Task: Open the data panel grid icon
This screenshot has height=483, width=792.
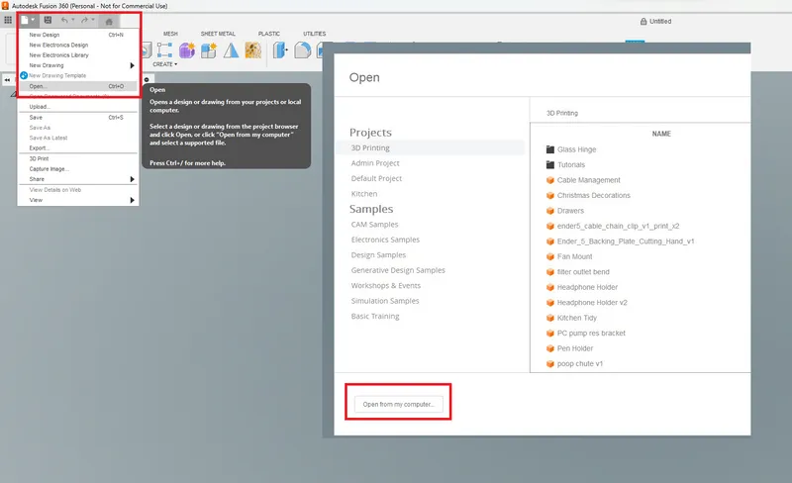Action: pos(9,20)
